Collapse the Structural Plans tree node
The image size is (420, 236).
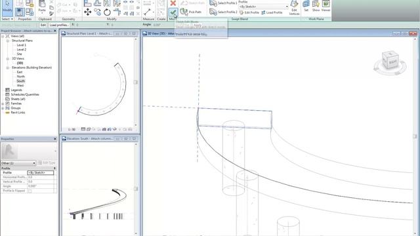[7, 41]
